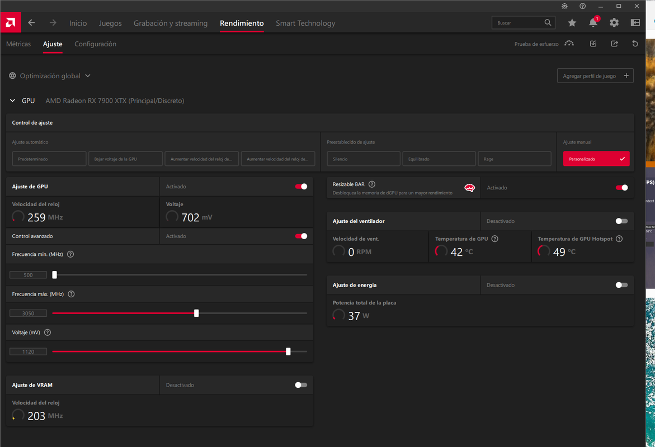
Task: Click help icon next to Frecuencia mín.
Action: pyautogui.click(x=70, y=254)
